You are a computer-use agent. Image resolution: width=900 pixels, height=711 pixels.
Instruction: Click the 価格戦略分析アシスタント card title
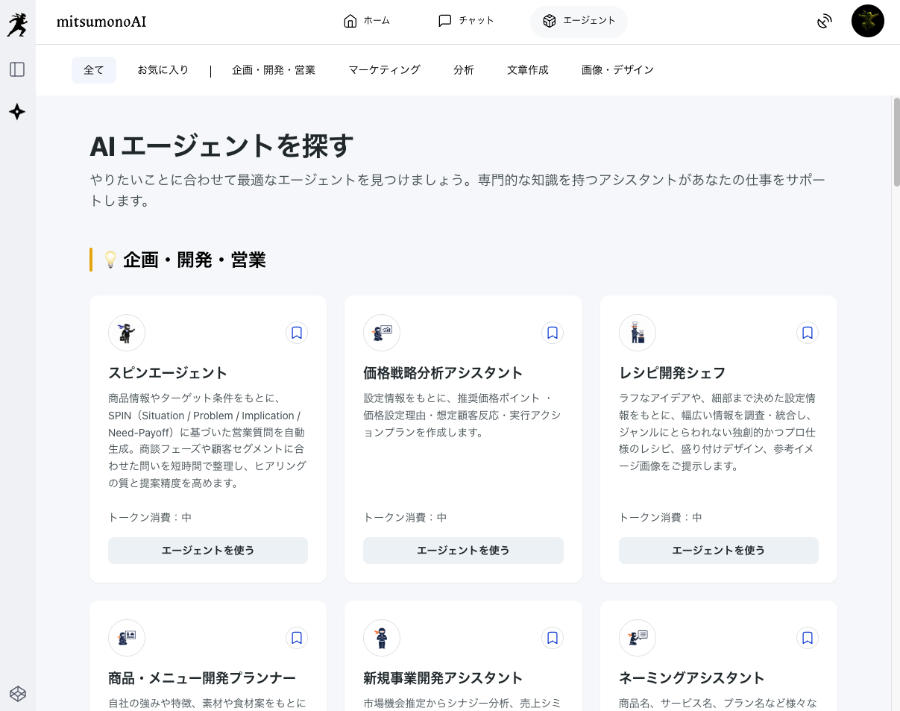443,373
